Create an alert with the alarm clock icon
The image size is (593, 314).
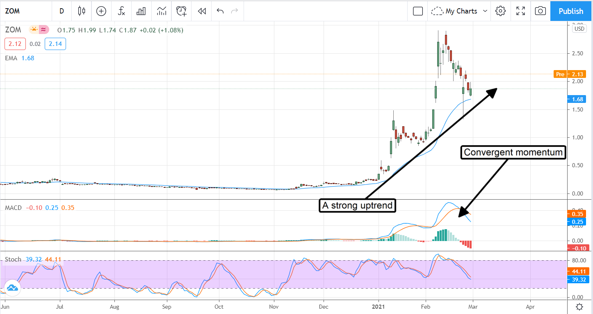tap(181, 11)
